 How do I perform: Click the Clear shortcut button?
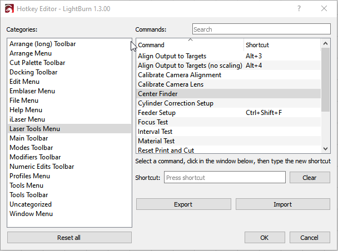[x=310, y=177]
